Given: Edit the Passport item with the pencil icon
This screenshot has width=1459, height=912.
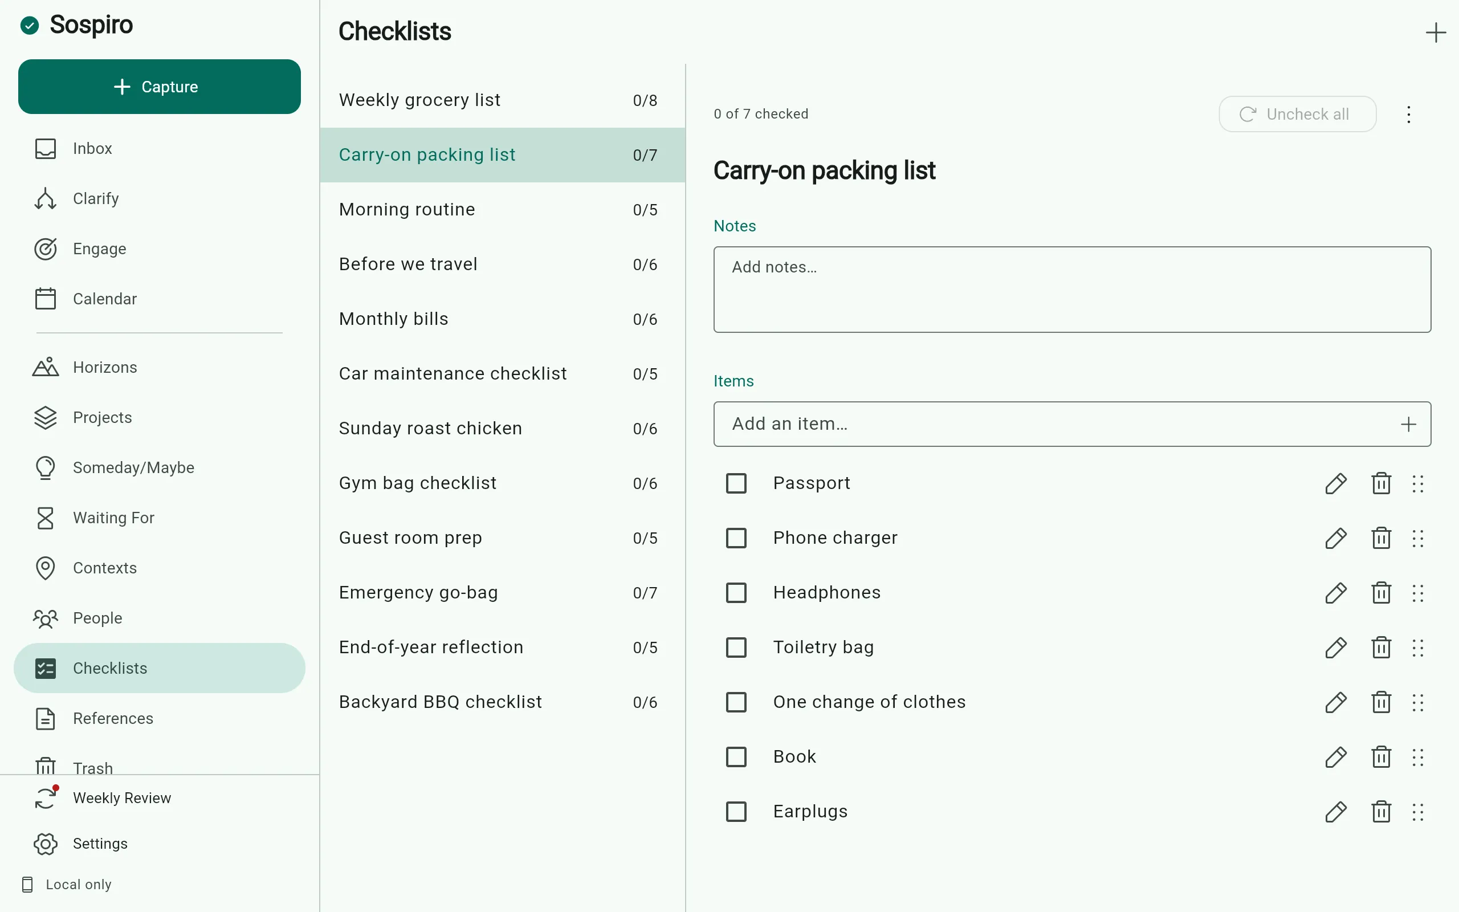Looking at the screenshot, I should pos(1336,483).
